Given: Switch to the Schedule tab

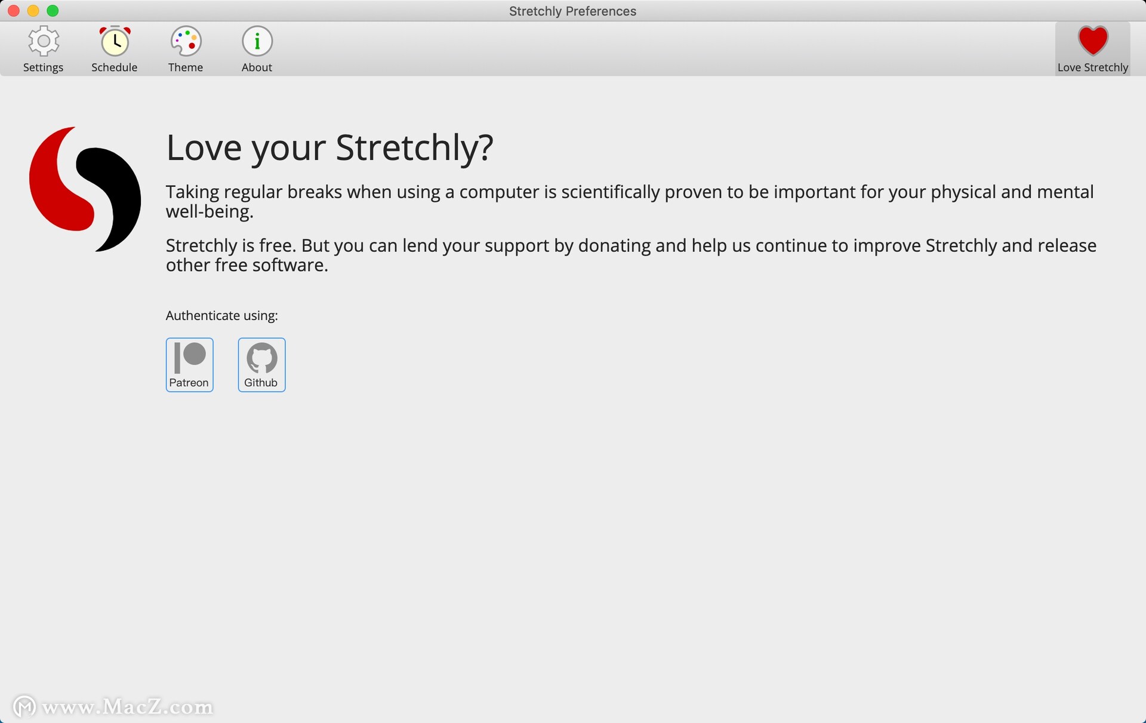Looking at the screenshot, I should pos(113,47).
